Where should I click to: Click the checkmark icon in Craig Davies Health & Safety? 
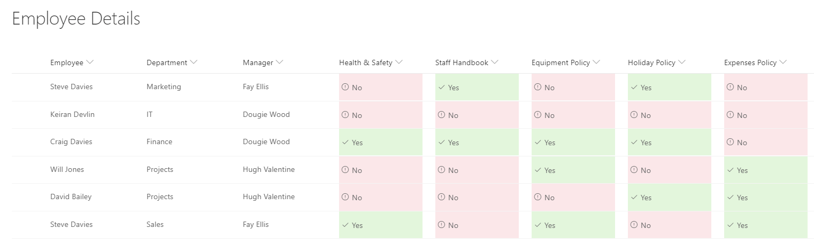tap(345, 143)
